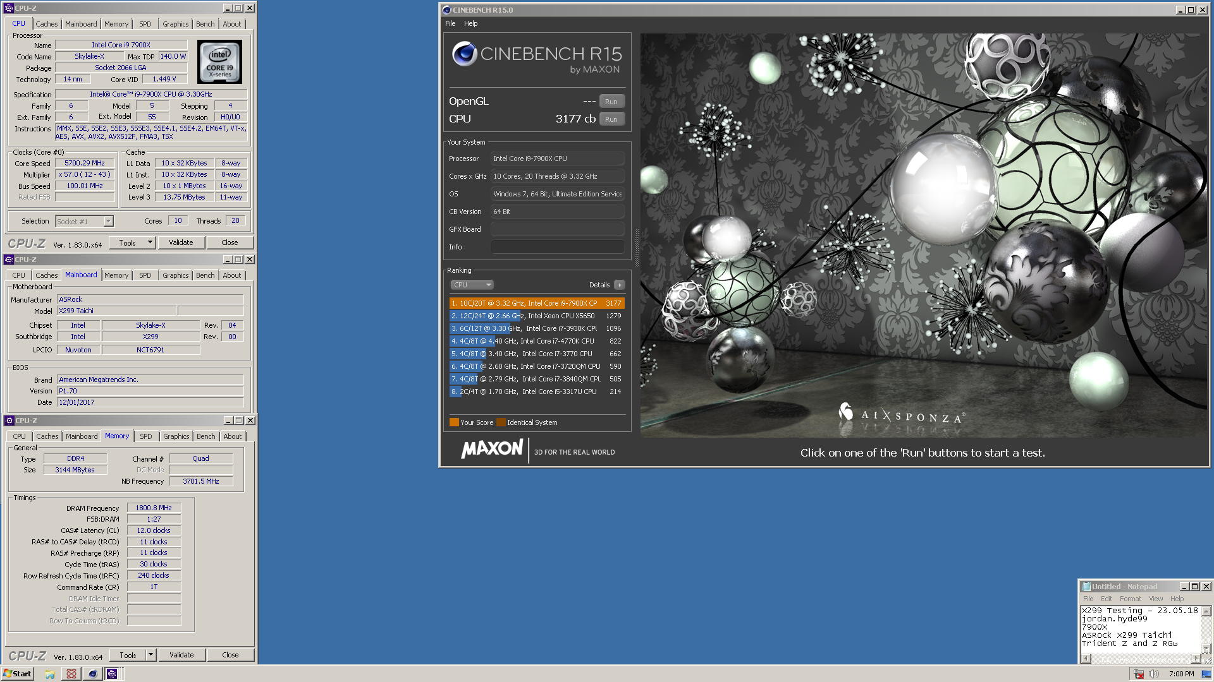The width and height of the screenshot is (1214, 682).
Task: Click the DRAM Frequency value 1800.8 MHz
Action: 154,508
